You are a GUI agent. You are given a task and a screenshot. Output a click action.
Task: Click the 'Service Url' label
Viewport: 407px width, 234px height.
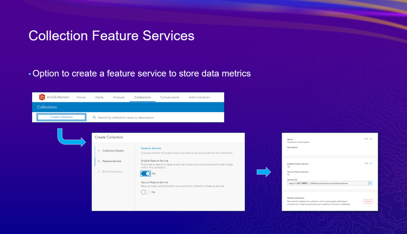[292, 180]
